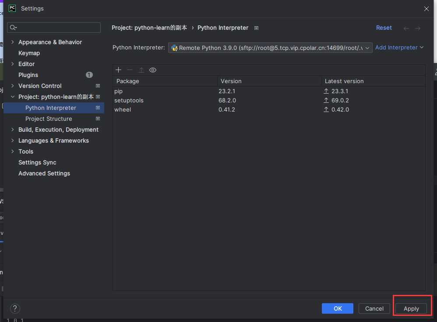Viewport: 437px width, 322px height.
Task: Click the forward navigation arrow
Action: [418, 28]
